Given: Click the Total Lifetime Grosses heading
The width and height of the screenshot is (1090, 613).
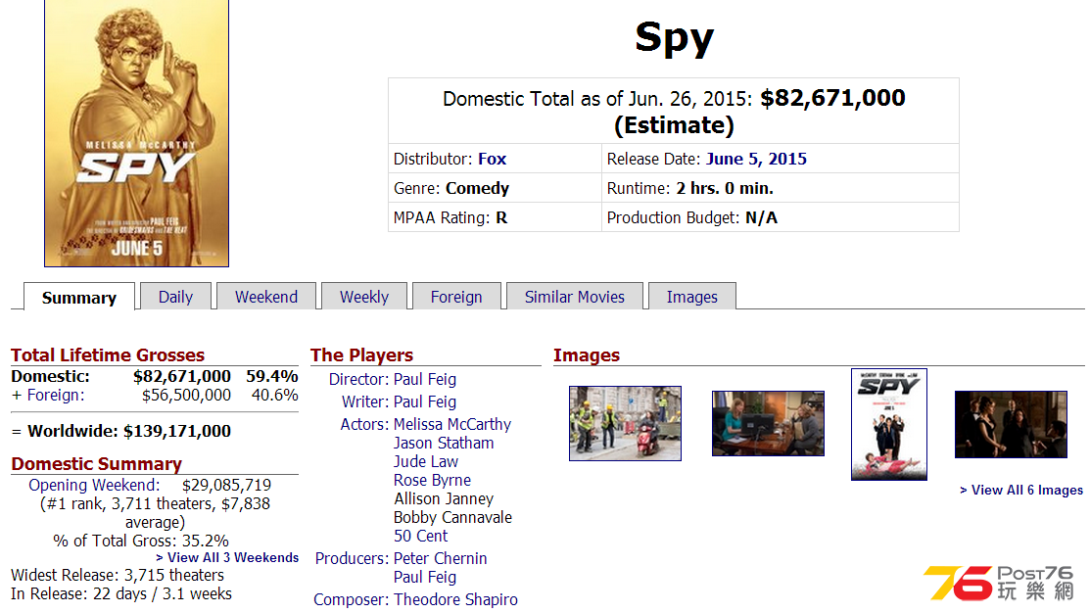Looking at the screenshot, I should click(x=108, y=355).
